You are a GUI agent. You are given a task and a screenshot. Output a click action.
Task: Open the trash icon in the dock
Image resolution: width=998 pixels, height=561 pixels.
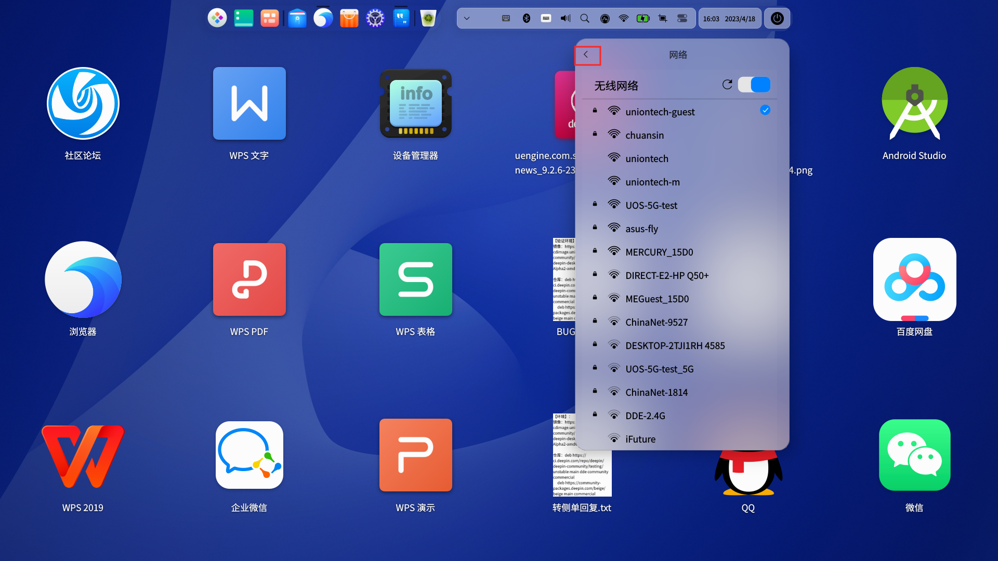tap(428, 18)
